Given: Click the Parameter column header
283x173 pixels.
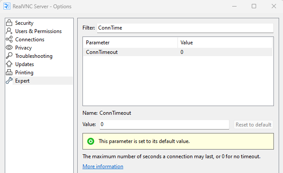Looking at the screenshot, I should 131,43.
